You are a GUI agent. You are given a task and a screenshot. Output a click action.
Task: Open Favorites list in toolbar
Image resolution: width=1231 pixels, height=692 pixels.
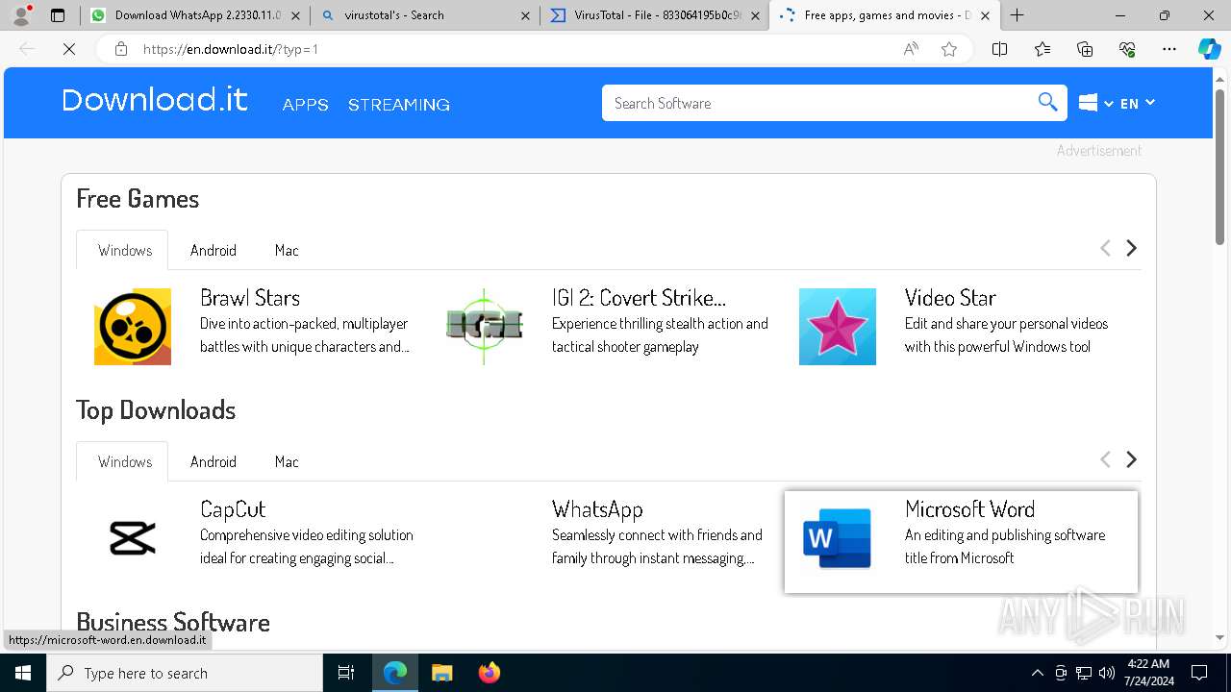(x=1043, y=49)
